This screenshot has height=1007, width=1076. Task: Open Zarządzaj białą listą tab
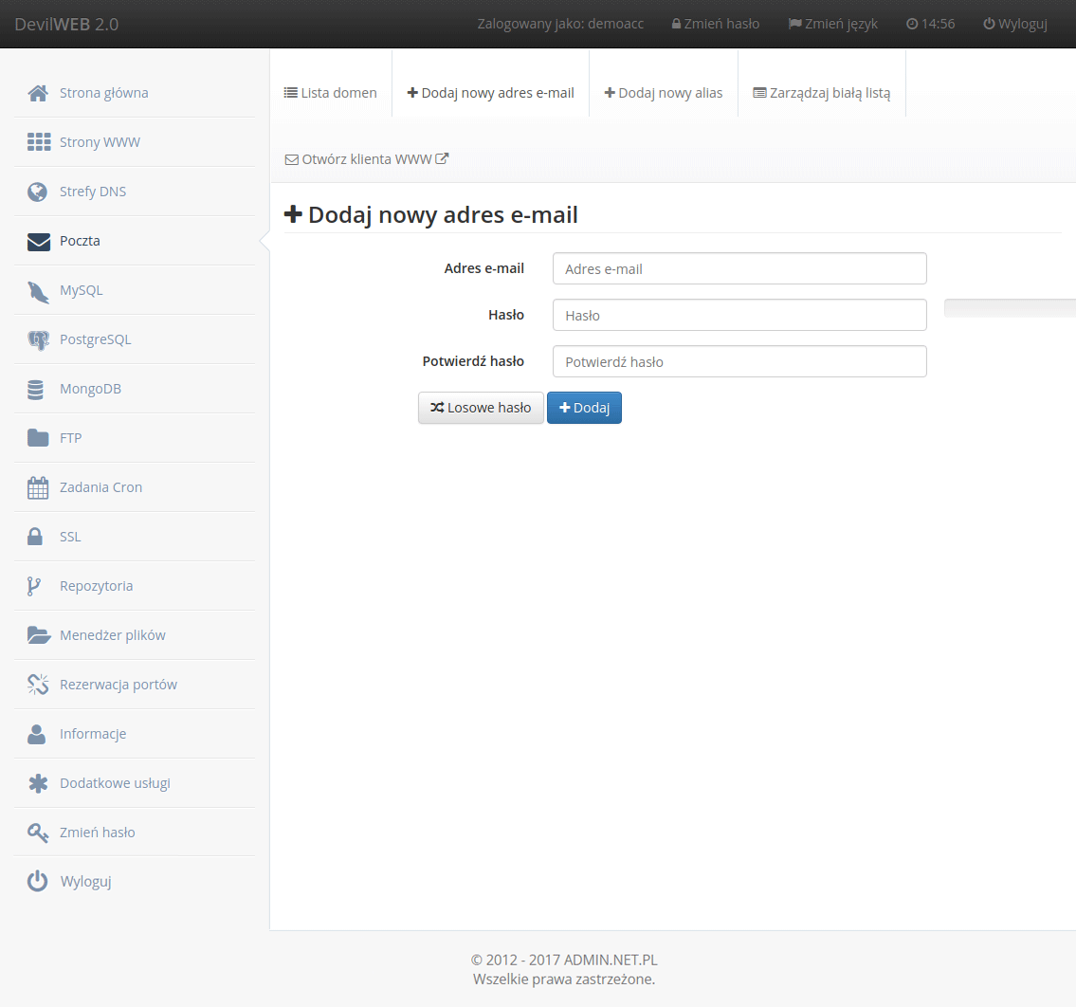(x=822, y=93)
